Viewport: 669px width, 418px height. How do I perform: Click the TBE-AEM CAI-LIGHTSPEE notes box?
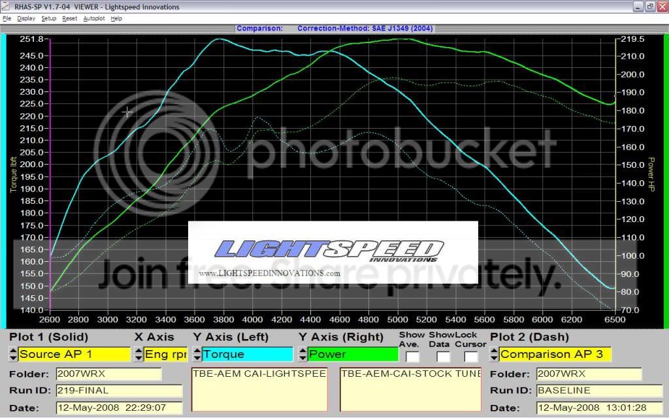[259, 389]
